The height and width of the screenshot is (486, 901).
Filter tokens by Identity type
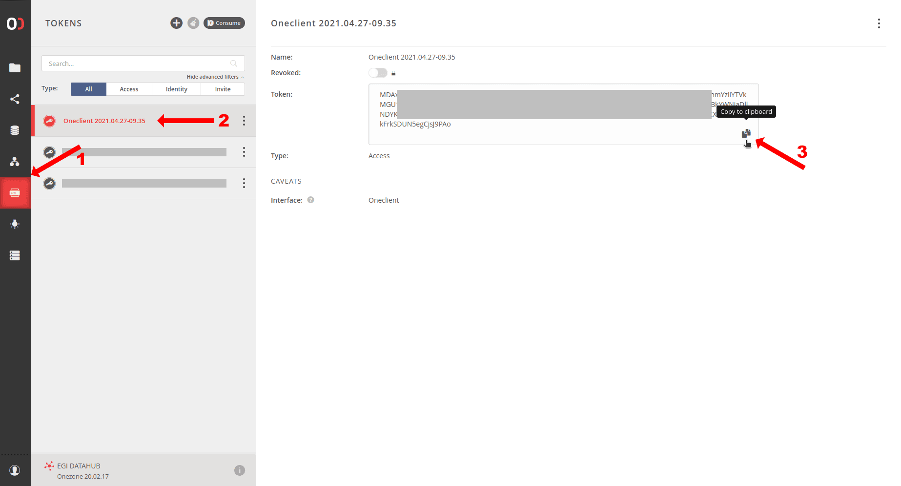[176, 89]
